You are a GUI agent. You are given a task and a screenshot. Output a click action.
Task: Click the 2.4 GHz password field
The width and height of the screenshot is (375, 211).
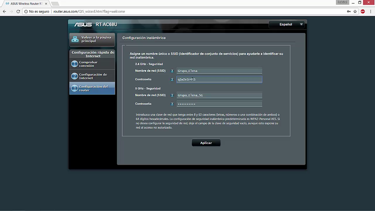pyautogui.click(x=219, y=79)
